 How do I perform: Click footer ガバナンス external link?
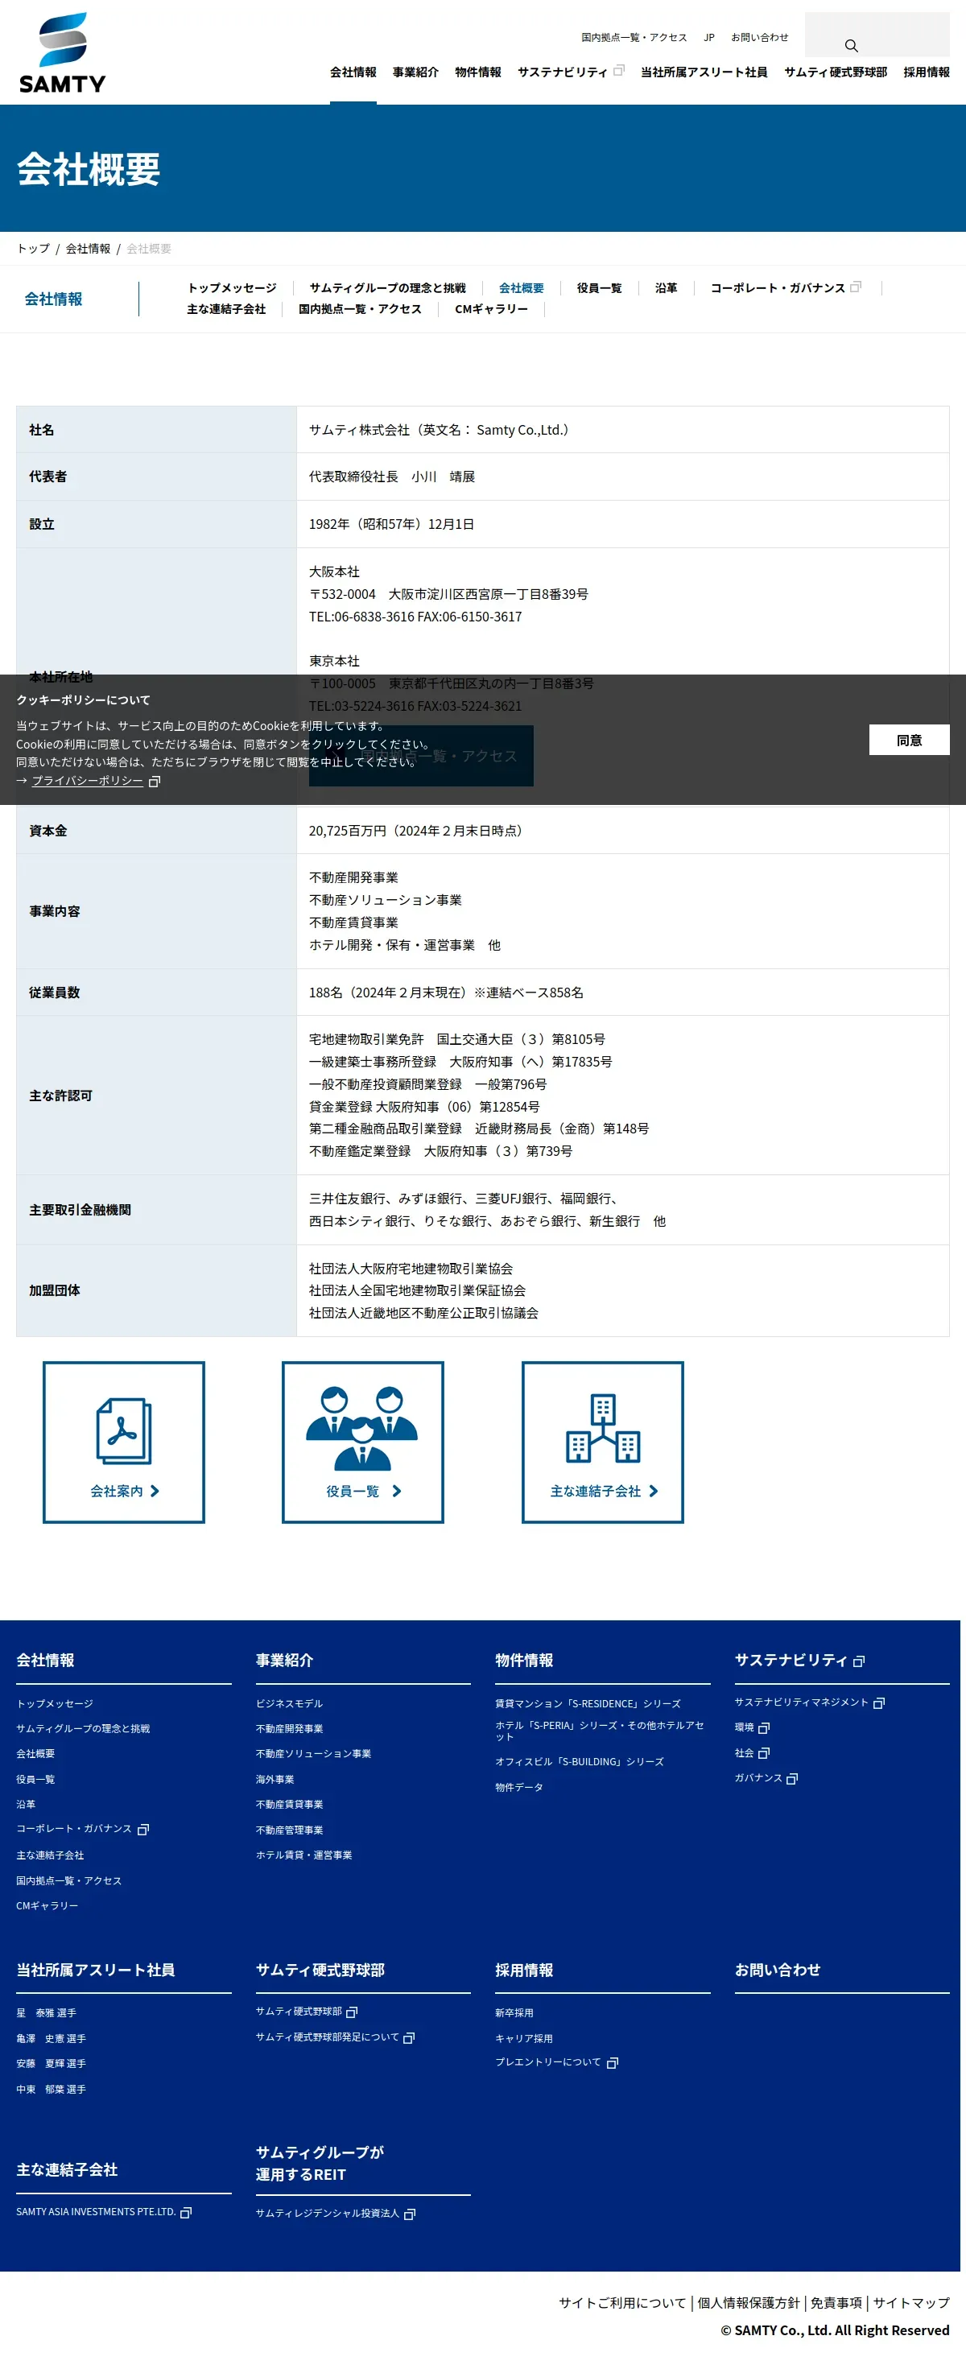[766, 1778]
